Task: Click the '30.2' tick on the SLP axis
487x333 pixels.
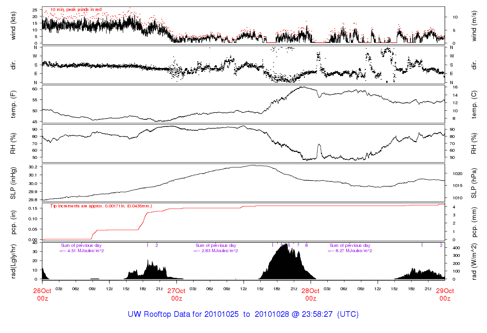Action: pyautogui.click(x=33, y=167)
